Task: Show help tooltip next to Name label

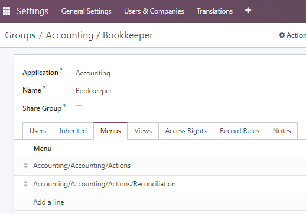Action: tap(44, 88)
